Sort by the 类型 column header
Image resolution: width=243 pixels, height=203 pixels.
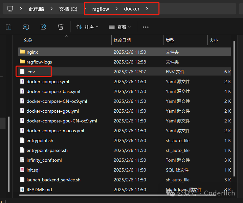pos(170,40)
